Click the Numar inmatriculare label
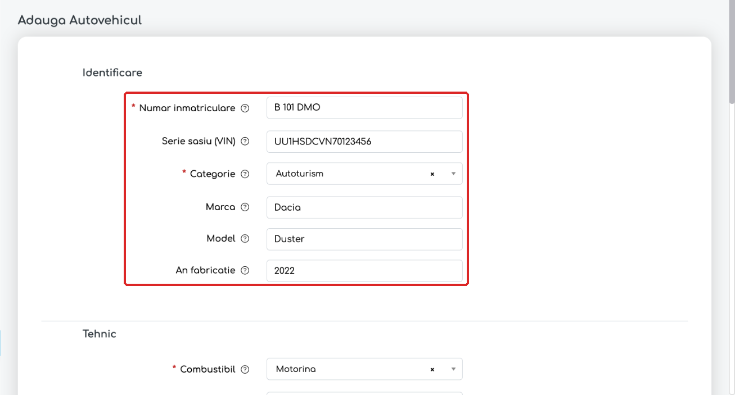The width and height of the screenshot is (735, 395). 187,108
